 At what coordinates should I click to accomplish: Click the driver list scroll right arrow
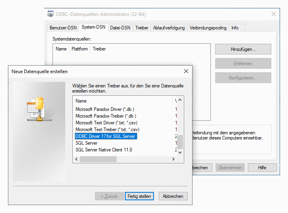click(x=173, y=159)
